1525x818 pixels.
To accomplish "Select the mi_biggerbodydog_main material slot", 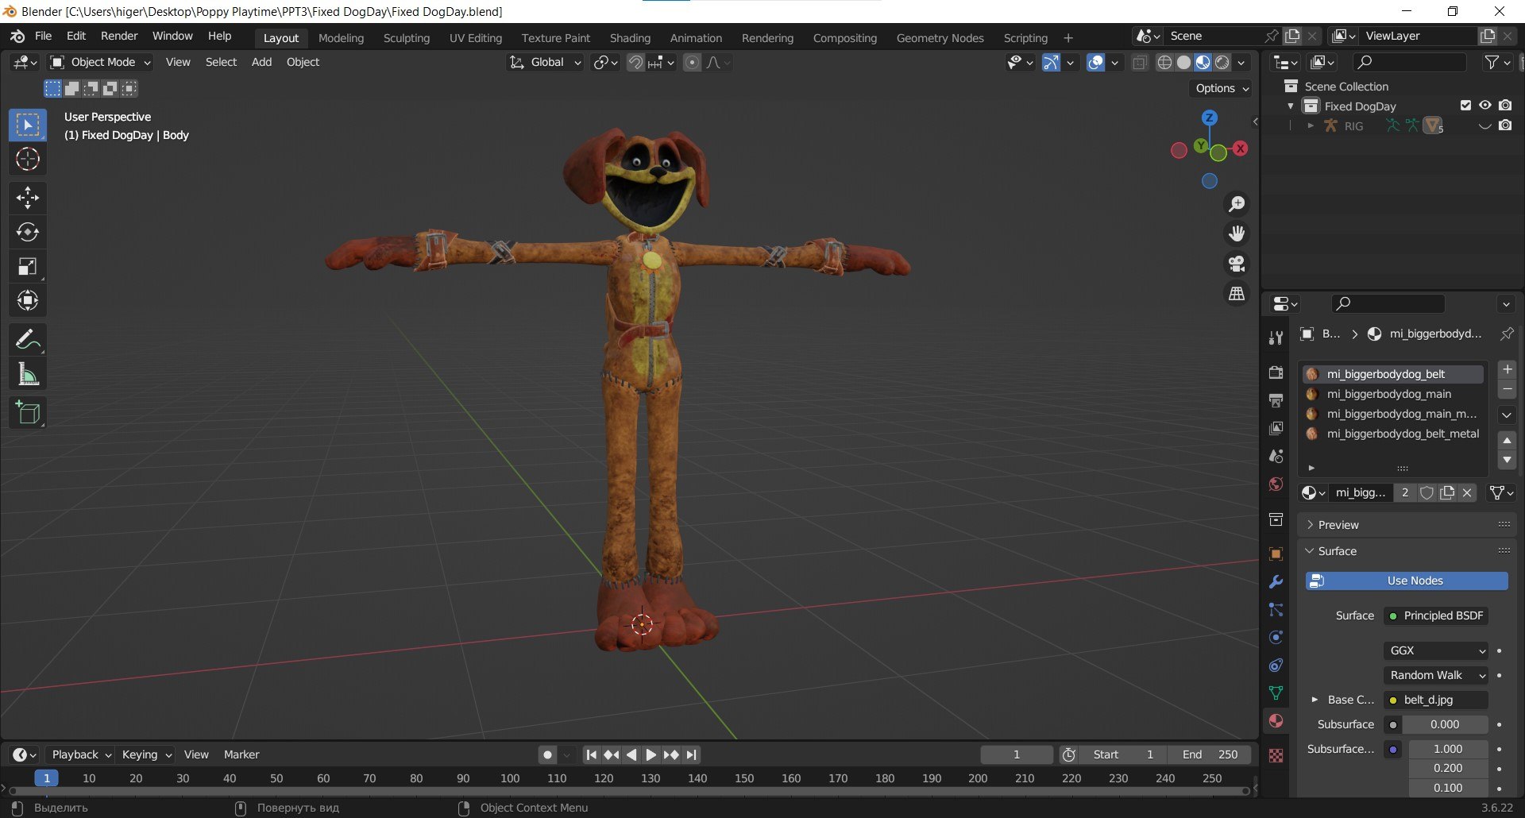I will pos(1392,394).
